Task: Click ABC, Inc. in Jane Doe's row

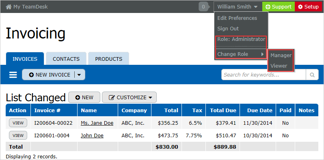Action: (x=133, y=123)
